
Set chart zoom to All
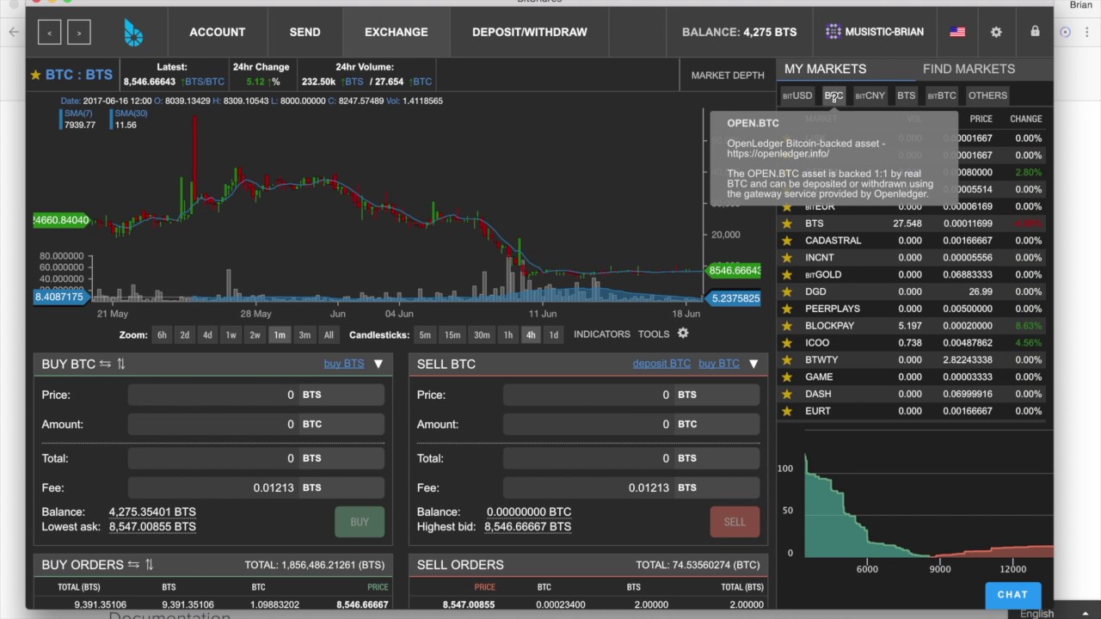point(329,335)
